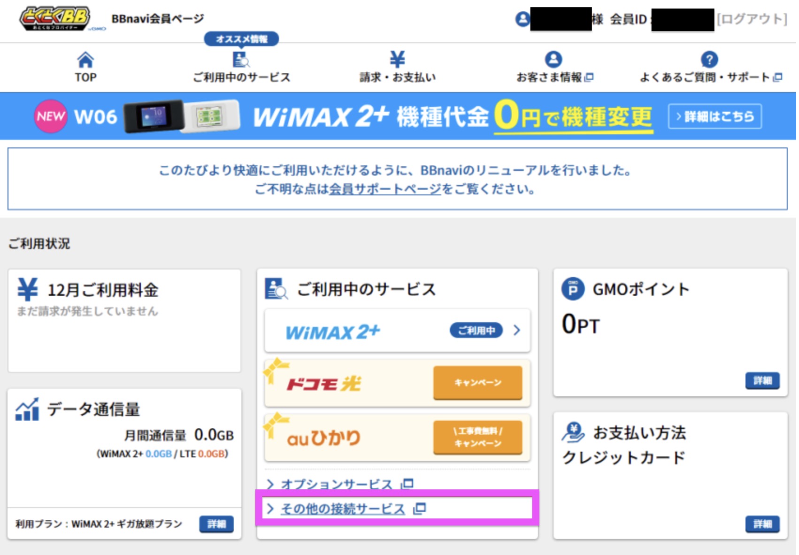This screenshot has height=555, width=799.
Task: Click 詳細 button in GMOポイント card
Action: tap(762, 380)
